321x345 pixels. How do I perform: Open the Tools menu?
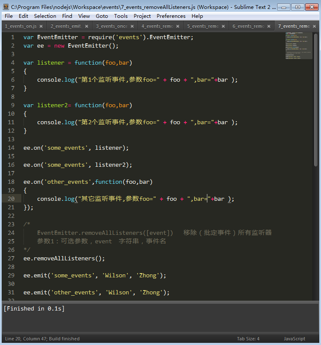point(121,16)
